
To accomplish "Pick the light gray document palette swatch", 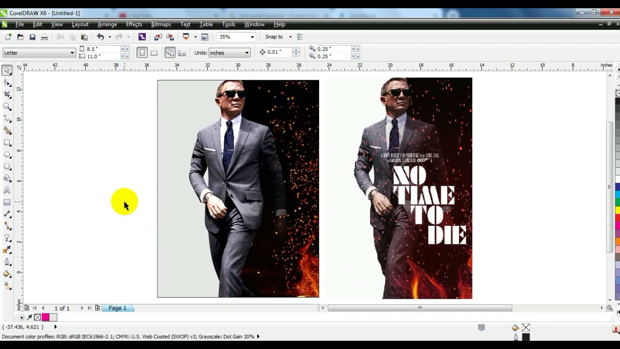I will click(53, 317).
